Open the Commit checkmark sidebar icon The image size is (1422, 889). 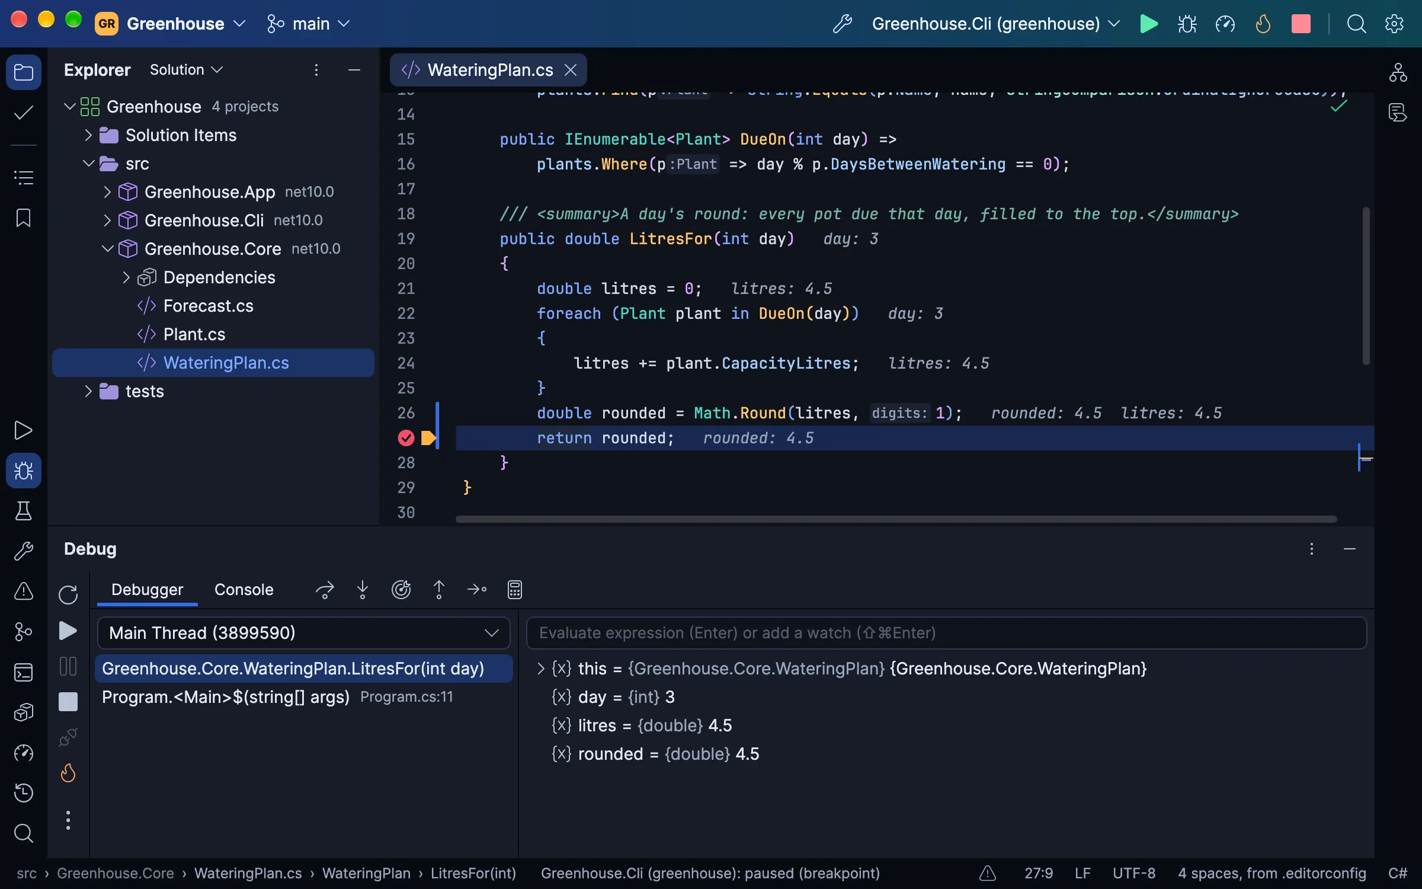(x=24, y=113)
